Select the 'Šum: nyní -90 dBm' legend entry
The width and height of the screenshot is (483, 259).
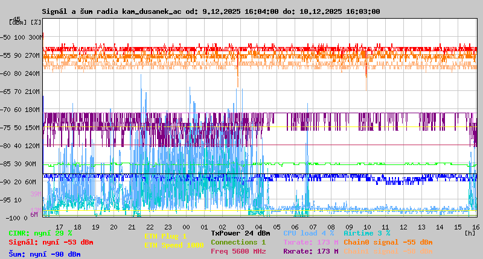point(45,254)
